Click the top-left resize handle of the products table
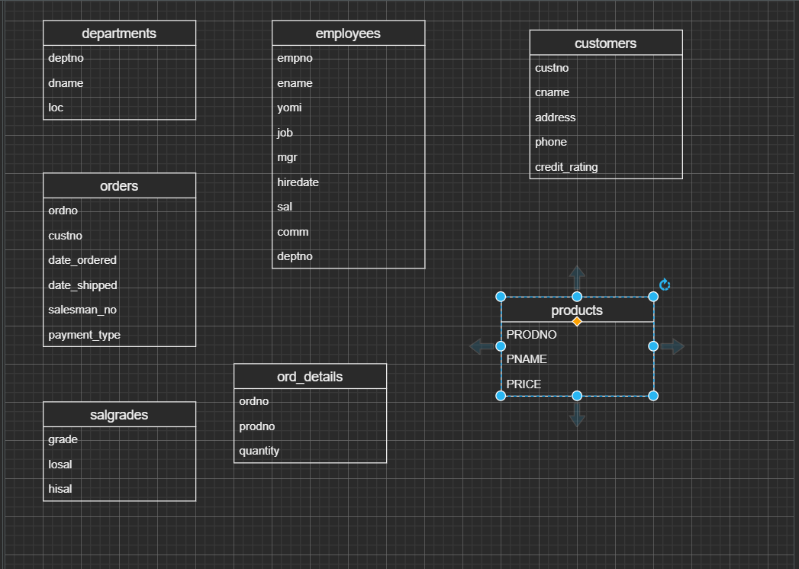799x569 pixels. (501, 297)
